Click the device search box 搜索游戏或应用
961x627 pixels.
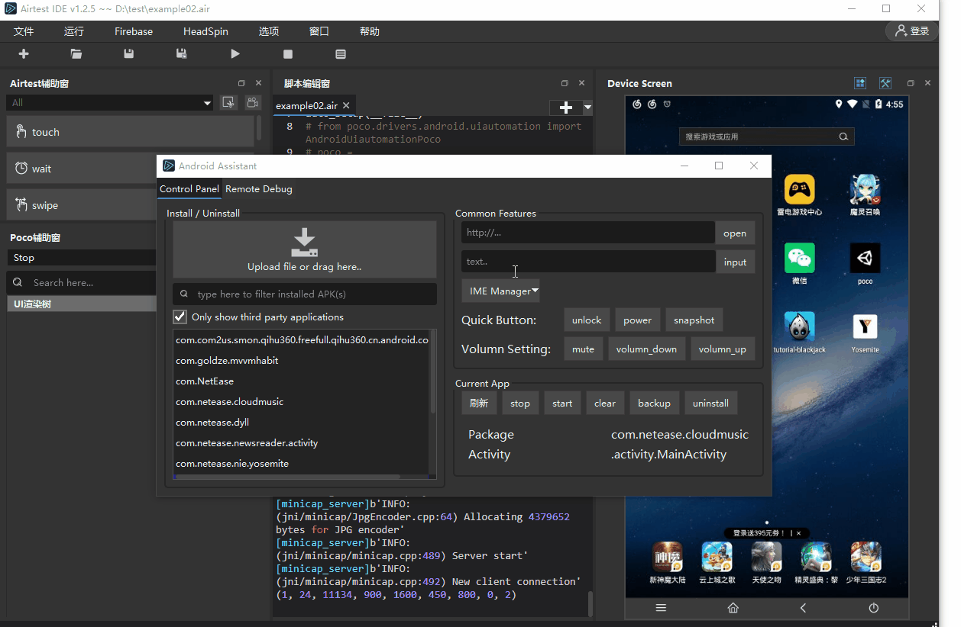[766, 137]
